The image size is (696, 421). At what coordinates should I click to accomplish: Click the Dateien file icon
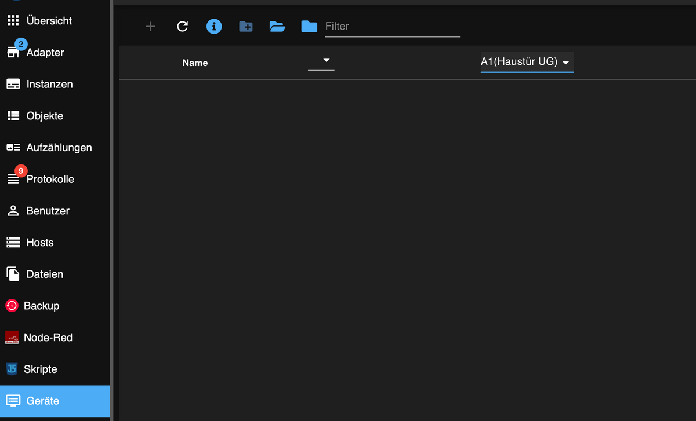[13, 274]
